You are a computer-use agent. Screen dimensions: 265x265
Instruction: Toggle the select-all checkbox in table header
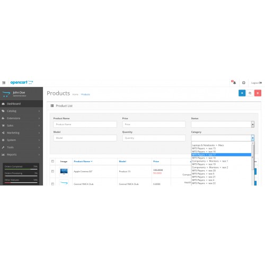pos(52,161)
